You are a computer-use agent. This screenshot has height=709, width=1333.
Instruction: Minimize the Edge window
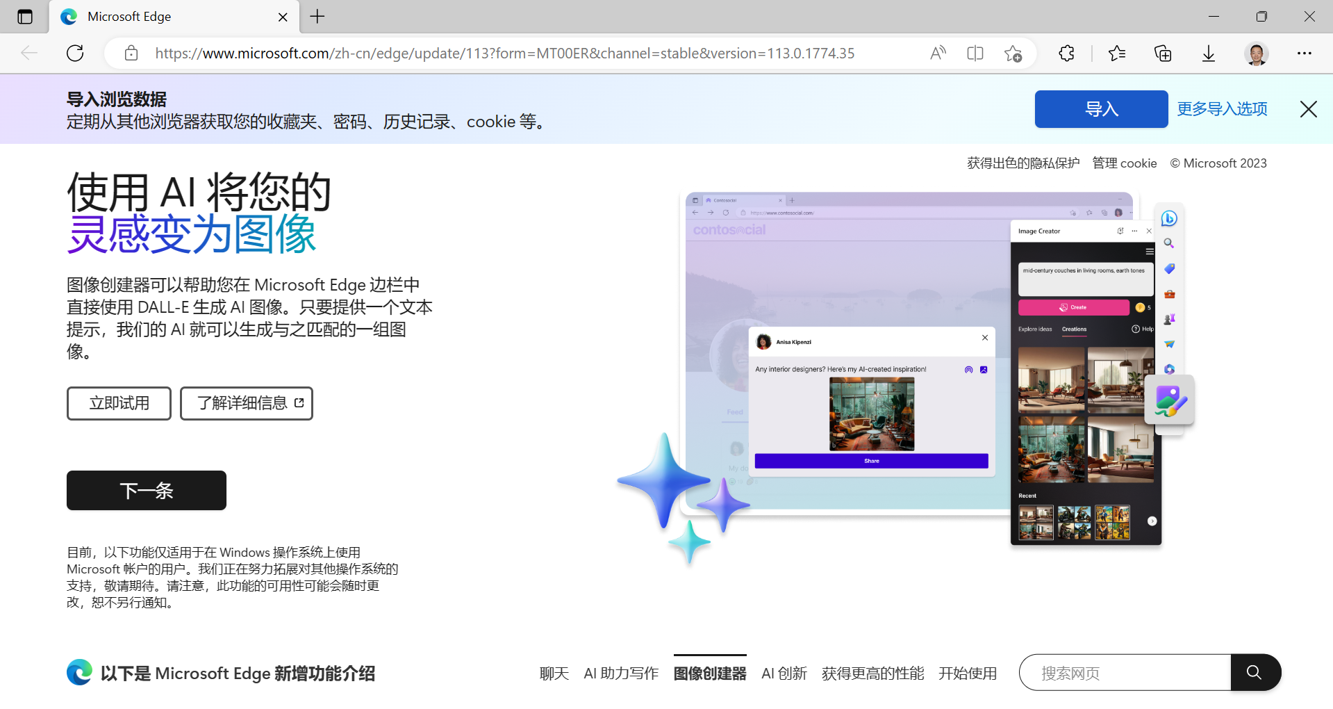[1214, 17]
